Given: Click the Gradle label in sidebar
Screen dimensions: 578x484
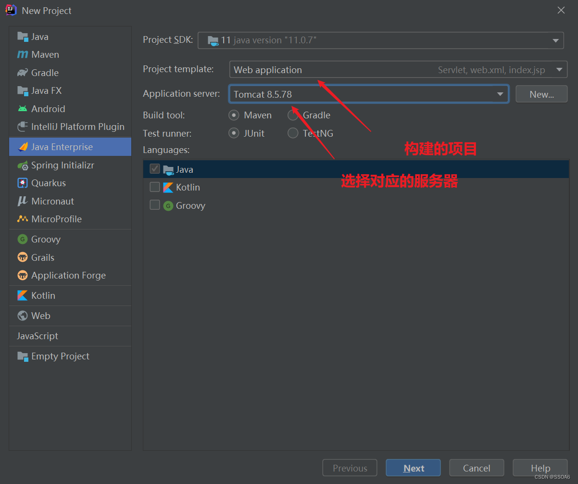Looking at the screenshot, I should click(45, 73).
